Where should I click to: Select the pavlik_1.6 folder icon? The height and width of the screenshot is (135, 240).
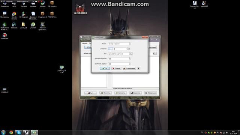tap(23, 25)
